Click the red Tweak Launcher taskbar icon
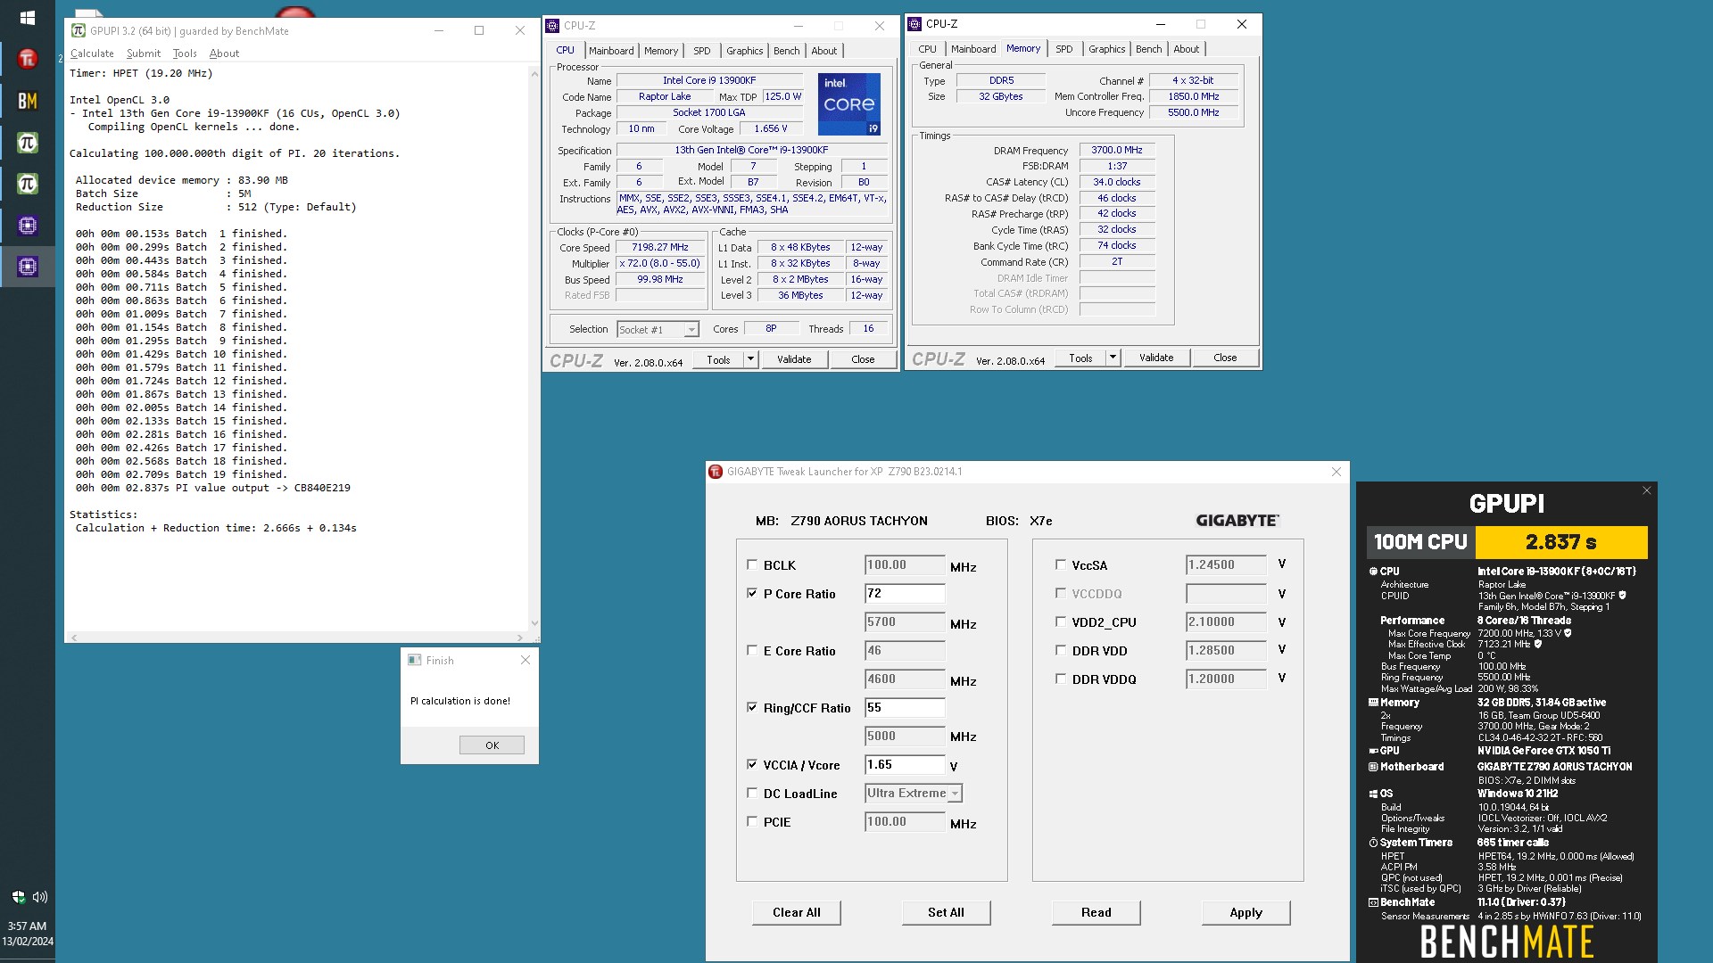The width and height of the screenshot is (1713, 963). (28, 60)
